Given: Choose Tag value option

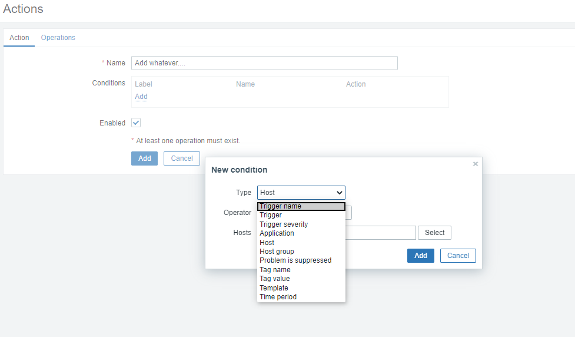Looking at the screenshot, I should (275, 279).
